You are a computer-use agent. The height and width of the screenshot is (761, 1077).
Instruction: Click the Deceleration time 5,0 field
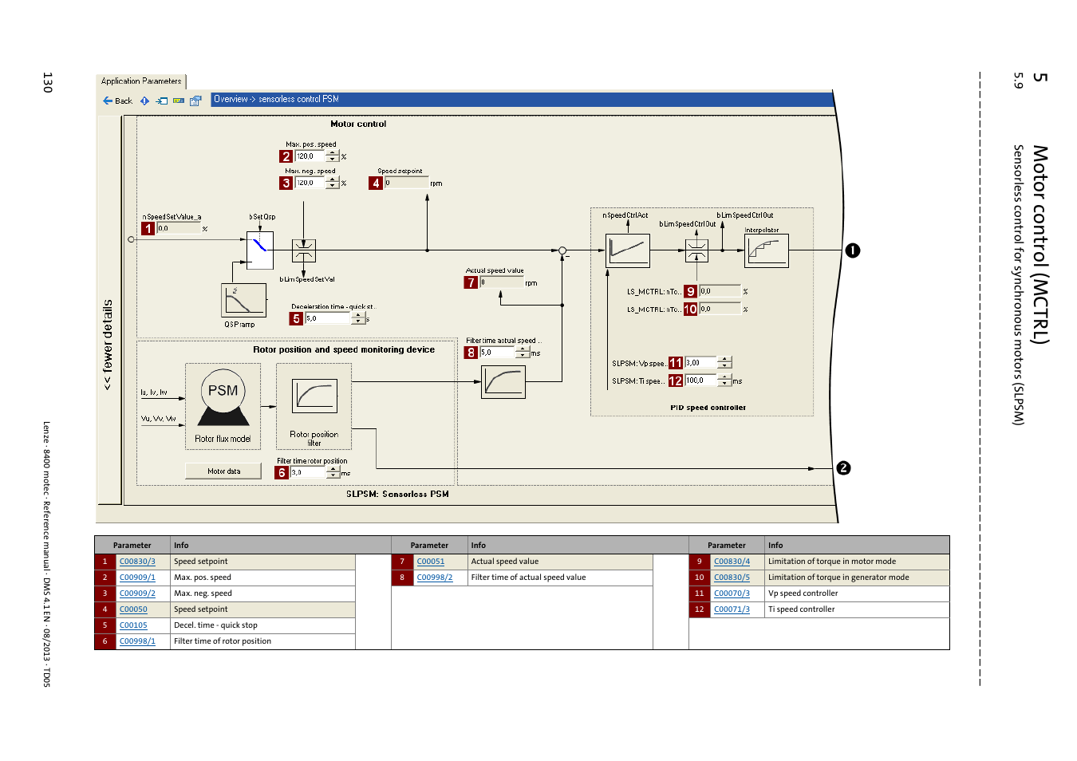click(x=328, y=318)
